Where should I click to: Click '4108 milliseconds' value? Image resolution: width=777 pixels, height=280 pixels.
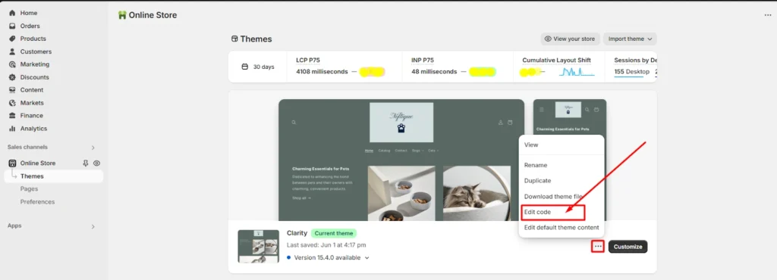(322, 72)
